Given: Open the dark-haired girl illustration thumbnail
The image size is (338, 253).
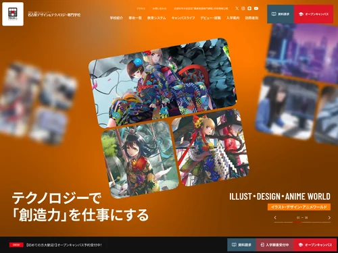Looking at the screenshot, I should (x=140, y=160).
